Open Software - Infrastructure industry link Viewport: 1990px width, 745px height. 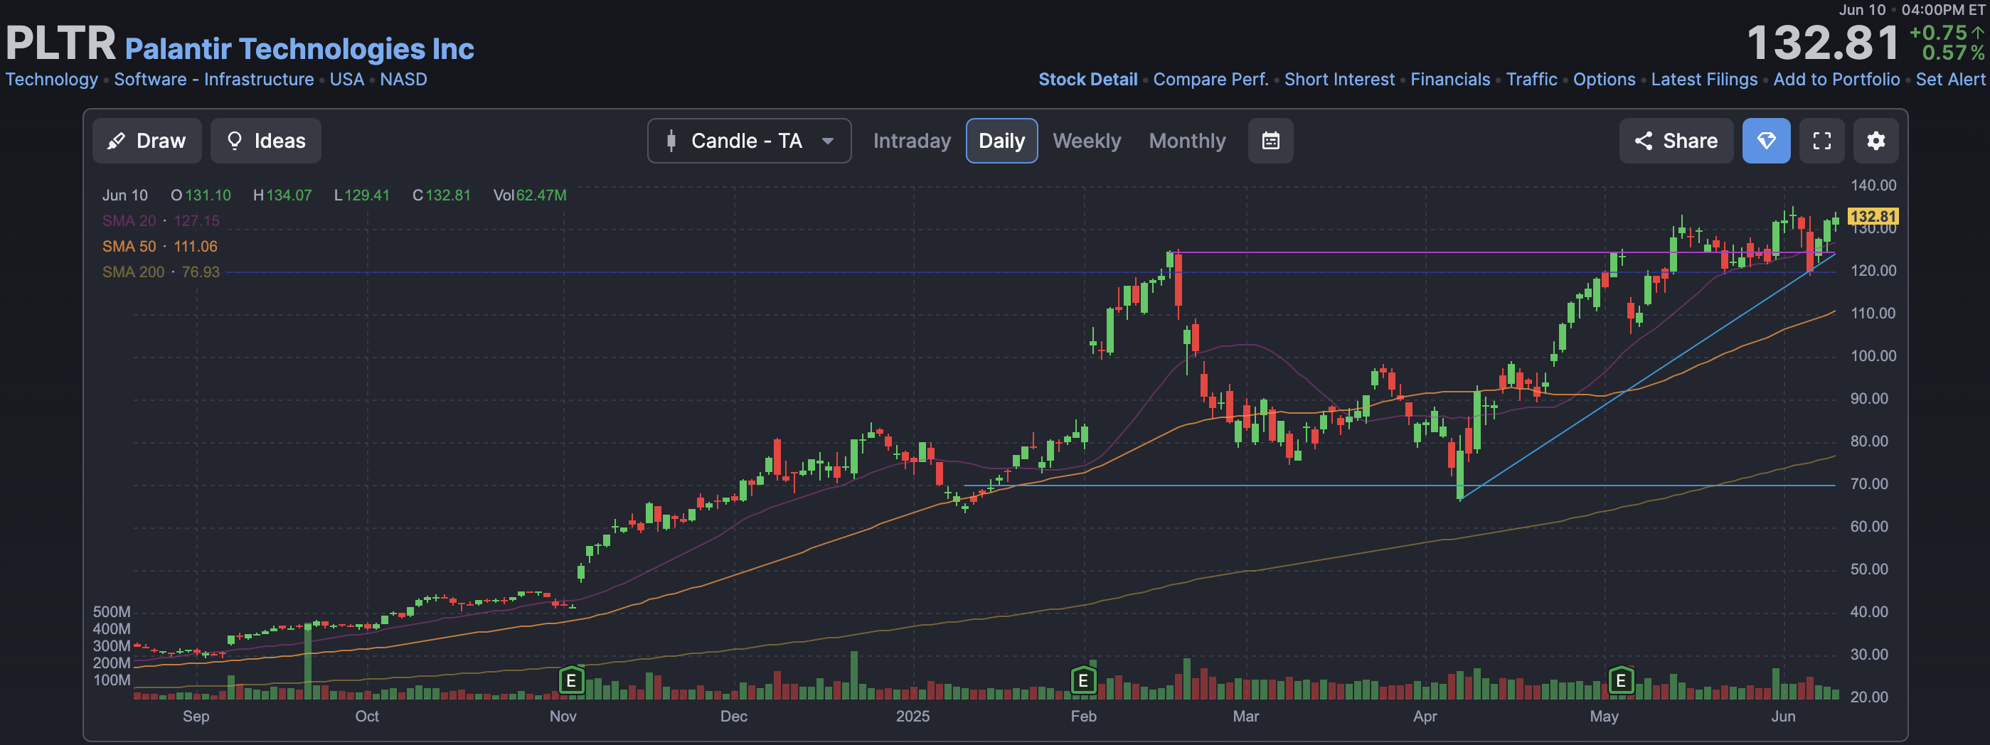(x=214, y=80)
